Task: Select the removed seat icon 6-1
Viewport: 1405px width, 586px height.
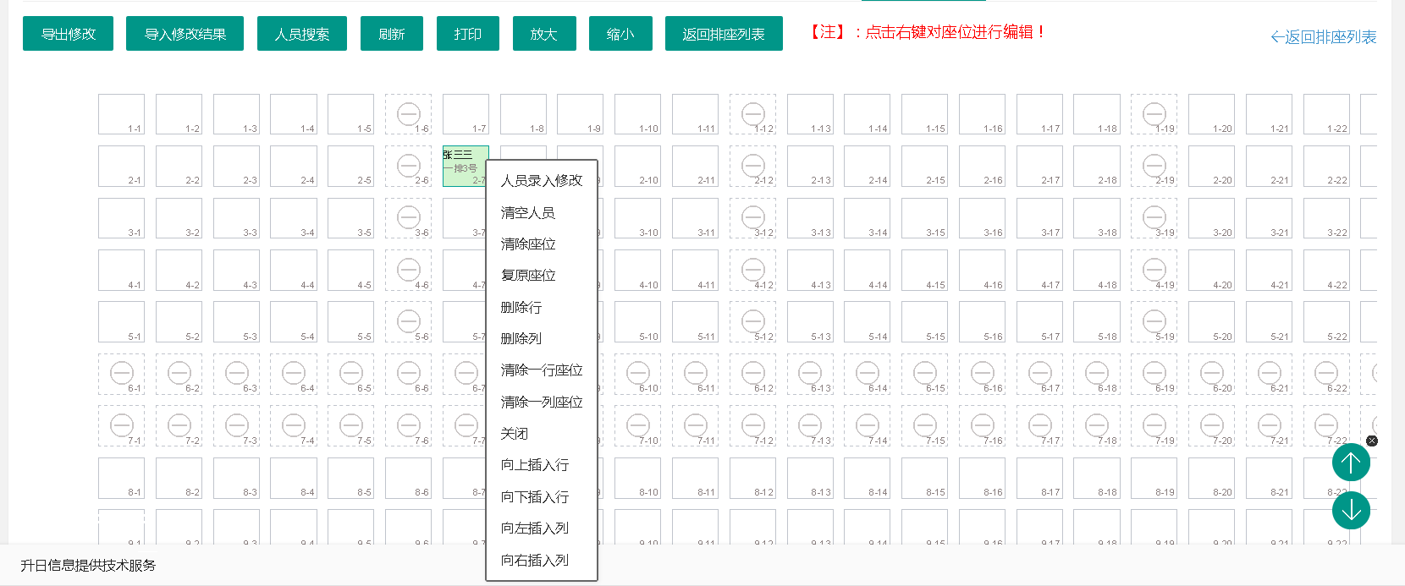Action: click(122, 373)
